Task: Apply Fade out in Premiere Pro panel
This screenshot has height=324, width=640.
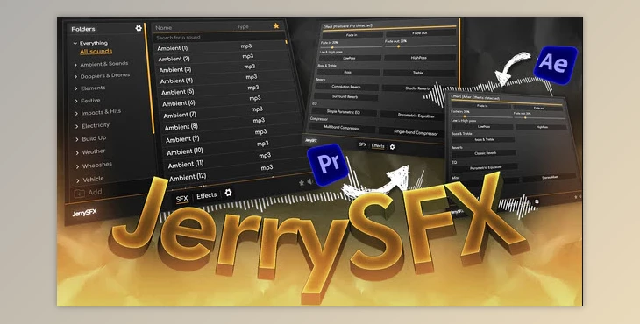Action: (421, 33)
